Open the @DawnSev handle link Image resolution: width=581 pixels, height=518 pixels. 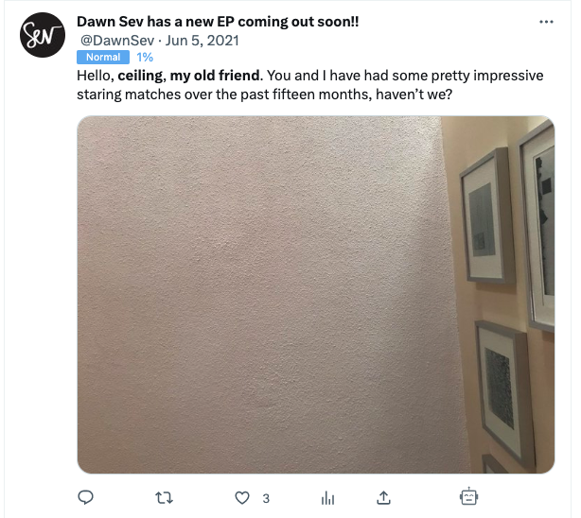(117, 41)
